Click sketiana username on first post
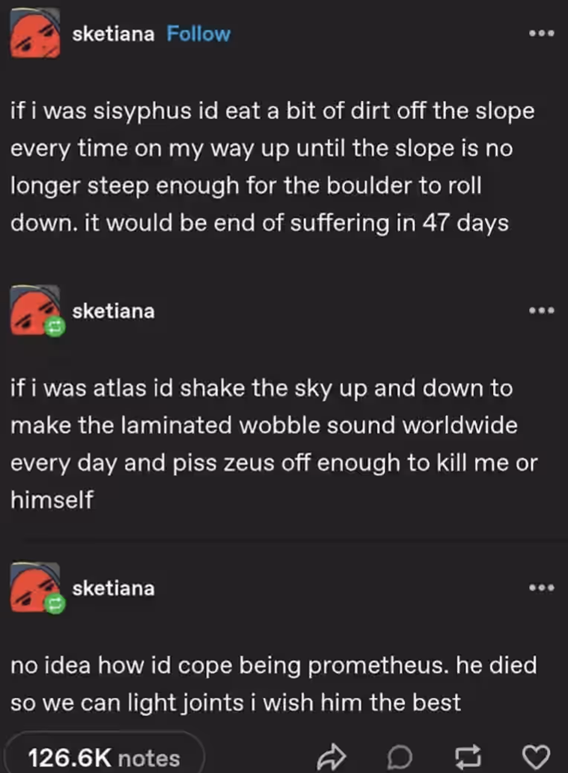The width and height of the screenshot is (568, 773). (114, 34)
